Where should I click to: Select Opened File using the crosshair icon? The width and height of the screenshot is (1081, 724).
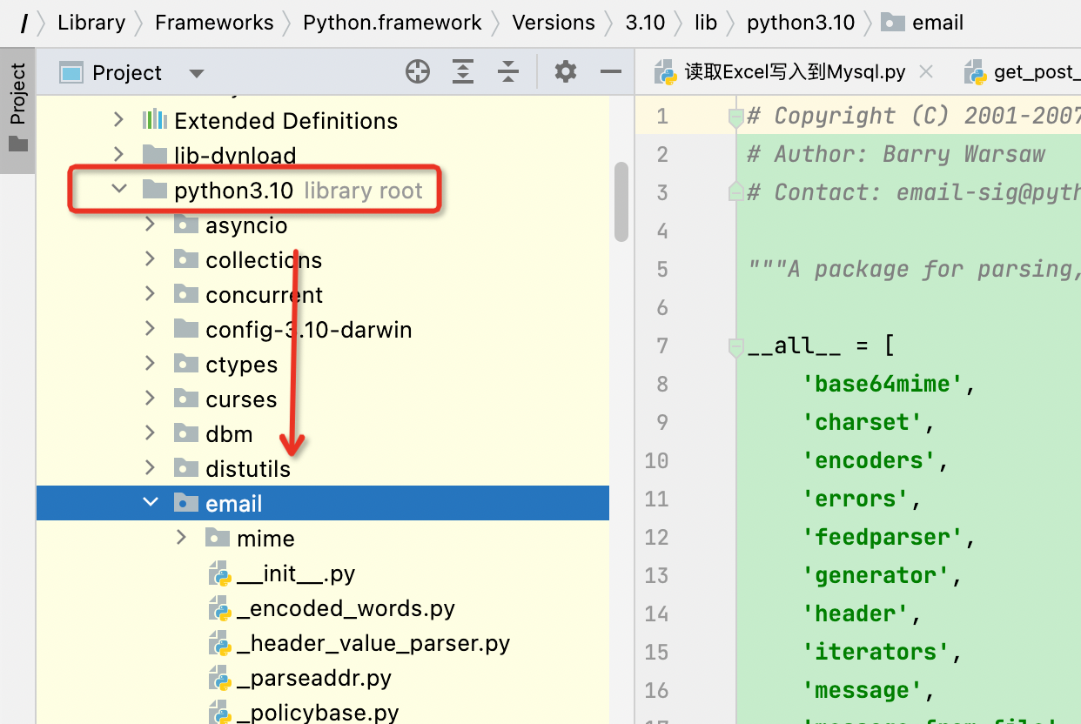click(418, 72)
